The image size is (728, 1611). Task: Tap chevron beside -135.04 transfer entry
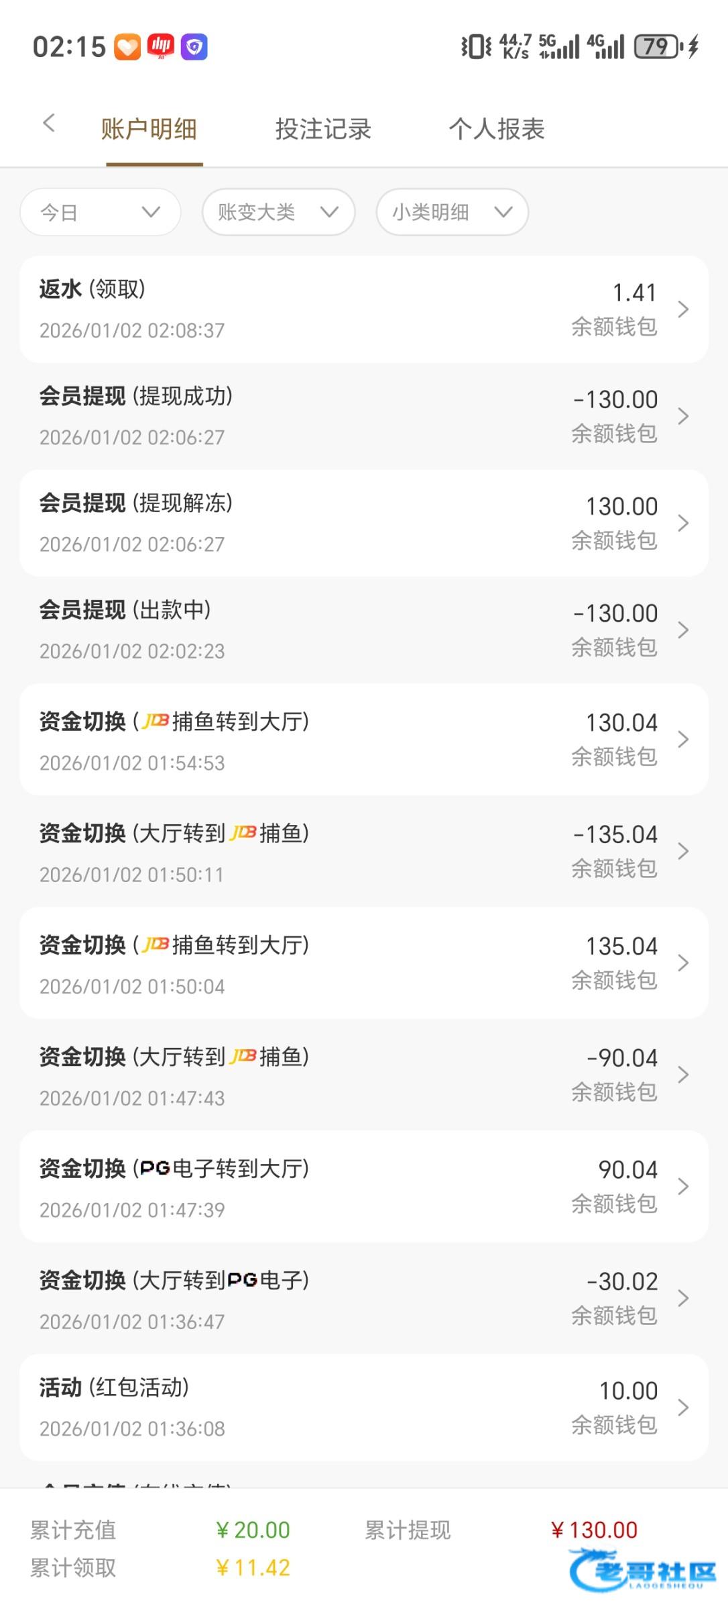click(683, 851)
